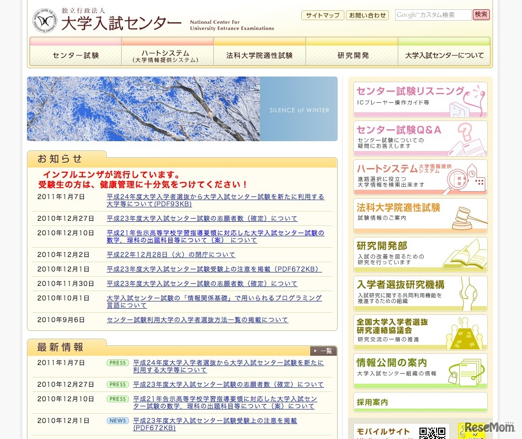This screenshot has width=522, height=439.
Task: Open the センター試験リスニング banner
Action: [x=420, y=99]
